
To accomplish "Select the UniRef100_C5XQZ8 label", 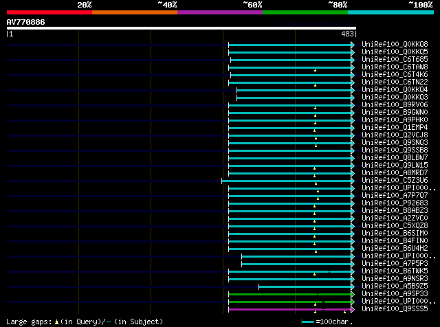I will click(x=395, y=226).
